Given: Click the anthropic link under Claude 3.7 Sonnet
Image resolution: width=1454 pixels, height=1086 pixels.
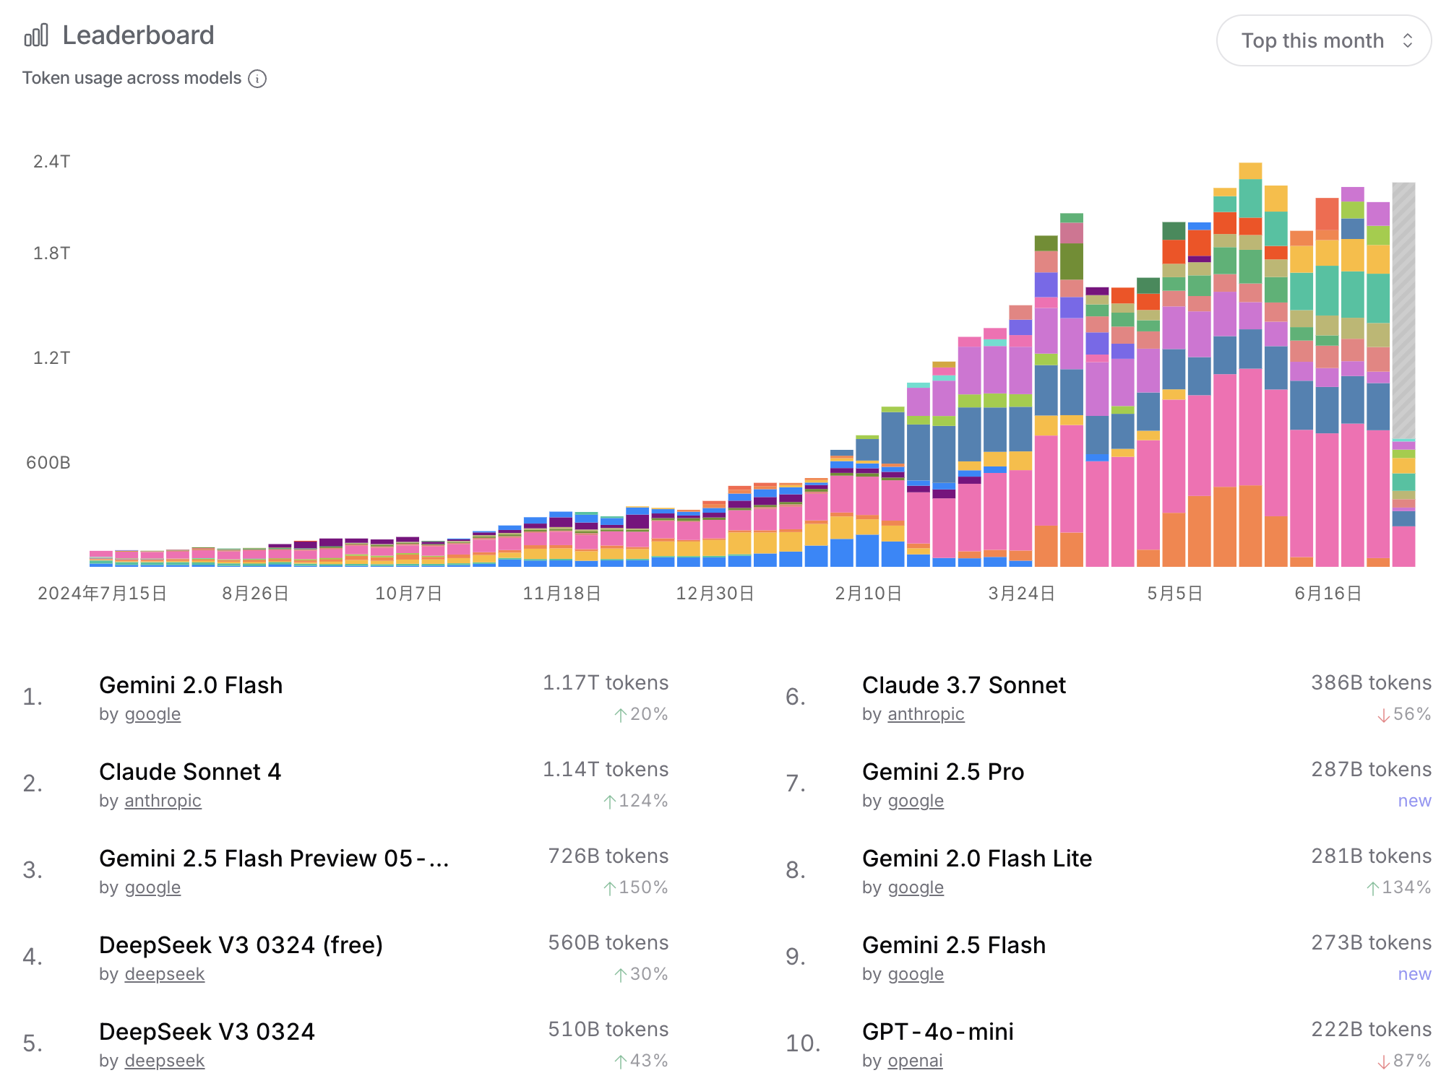Looking at the screenshot, I should point(926,714).
